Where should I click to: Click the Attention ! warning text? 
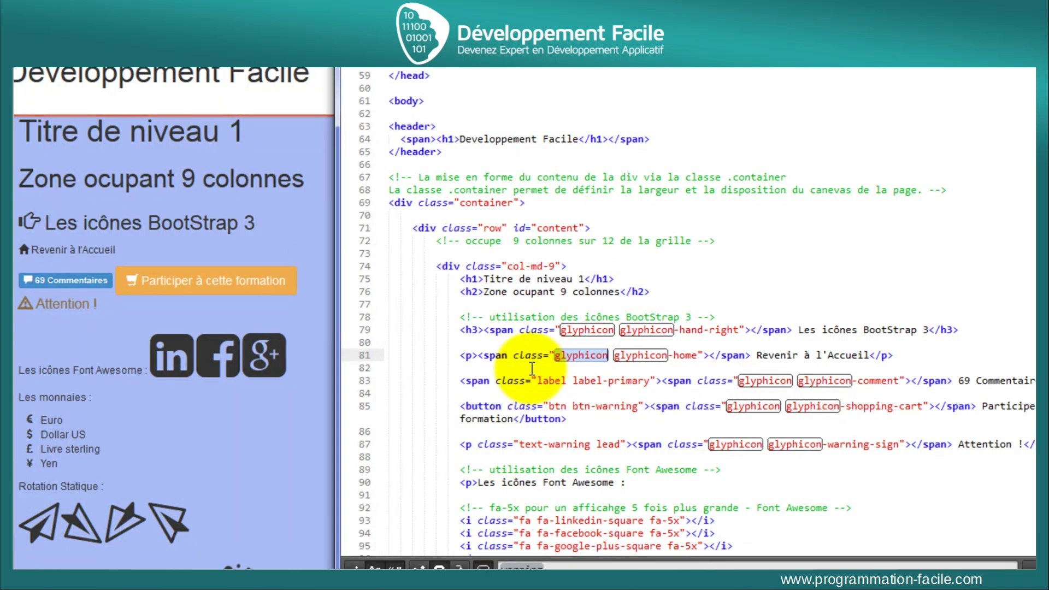click(66, 304)
